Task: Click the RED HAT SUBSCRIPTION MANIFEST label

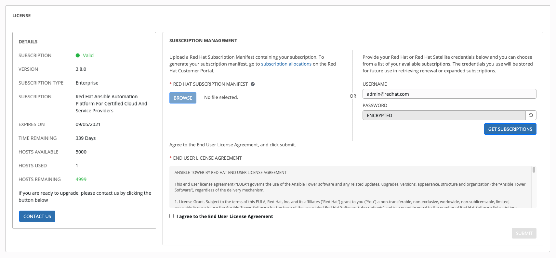Action: [210, 84]
